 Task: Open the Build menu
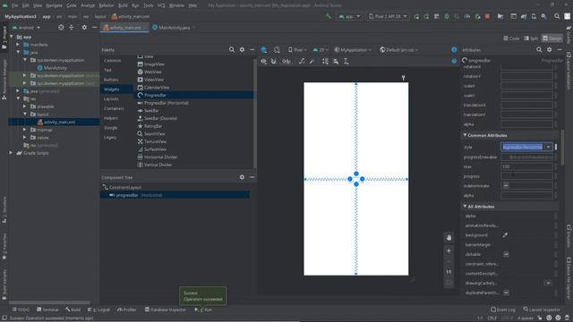click(123, 5)
